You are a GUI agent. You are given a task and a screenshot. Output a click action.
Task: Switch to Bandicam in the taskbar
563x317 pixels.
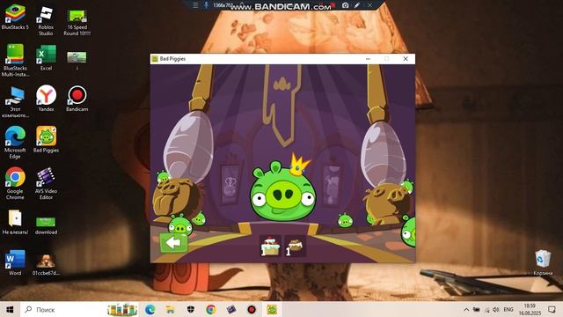(x=252, y=309)
